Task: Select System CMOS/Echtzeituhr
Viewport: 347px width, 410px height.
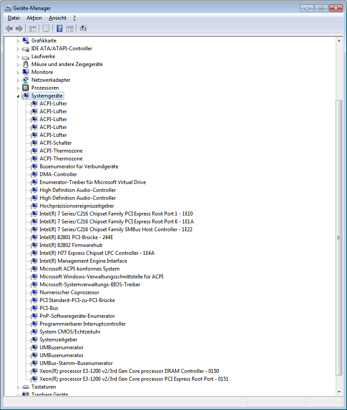Action: tap(70, 332)
